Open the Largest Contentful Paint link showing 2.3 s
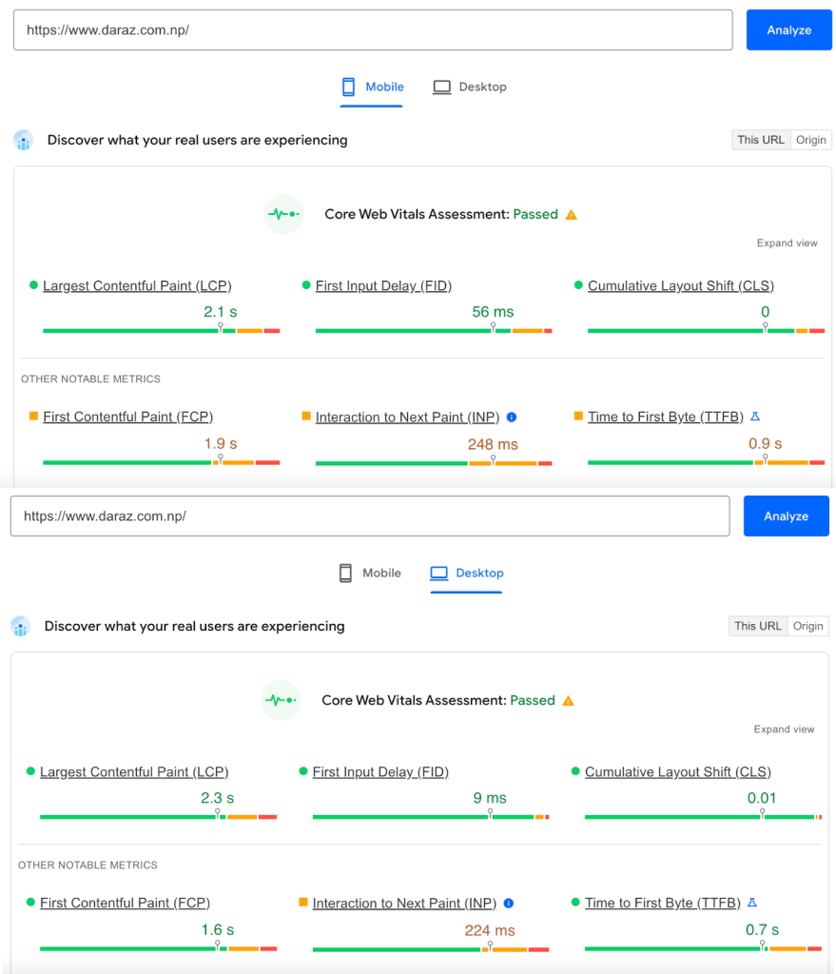Viewport: 836px width, 974px height. [134, 772]
